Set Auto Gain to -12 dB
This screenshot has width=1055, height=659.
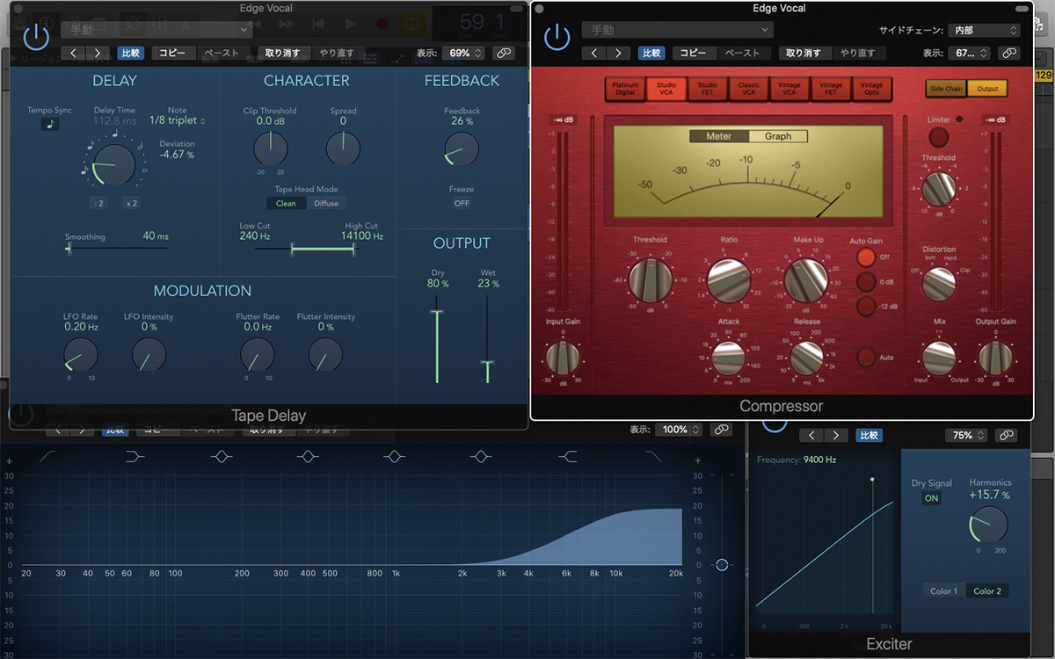tap(867, 306)
